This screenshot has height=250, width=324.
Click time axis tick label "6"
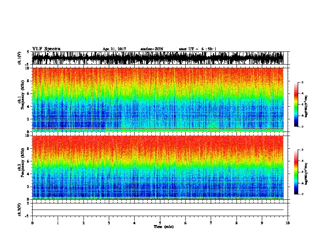pos(186,223)
